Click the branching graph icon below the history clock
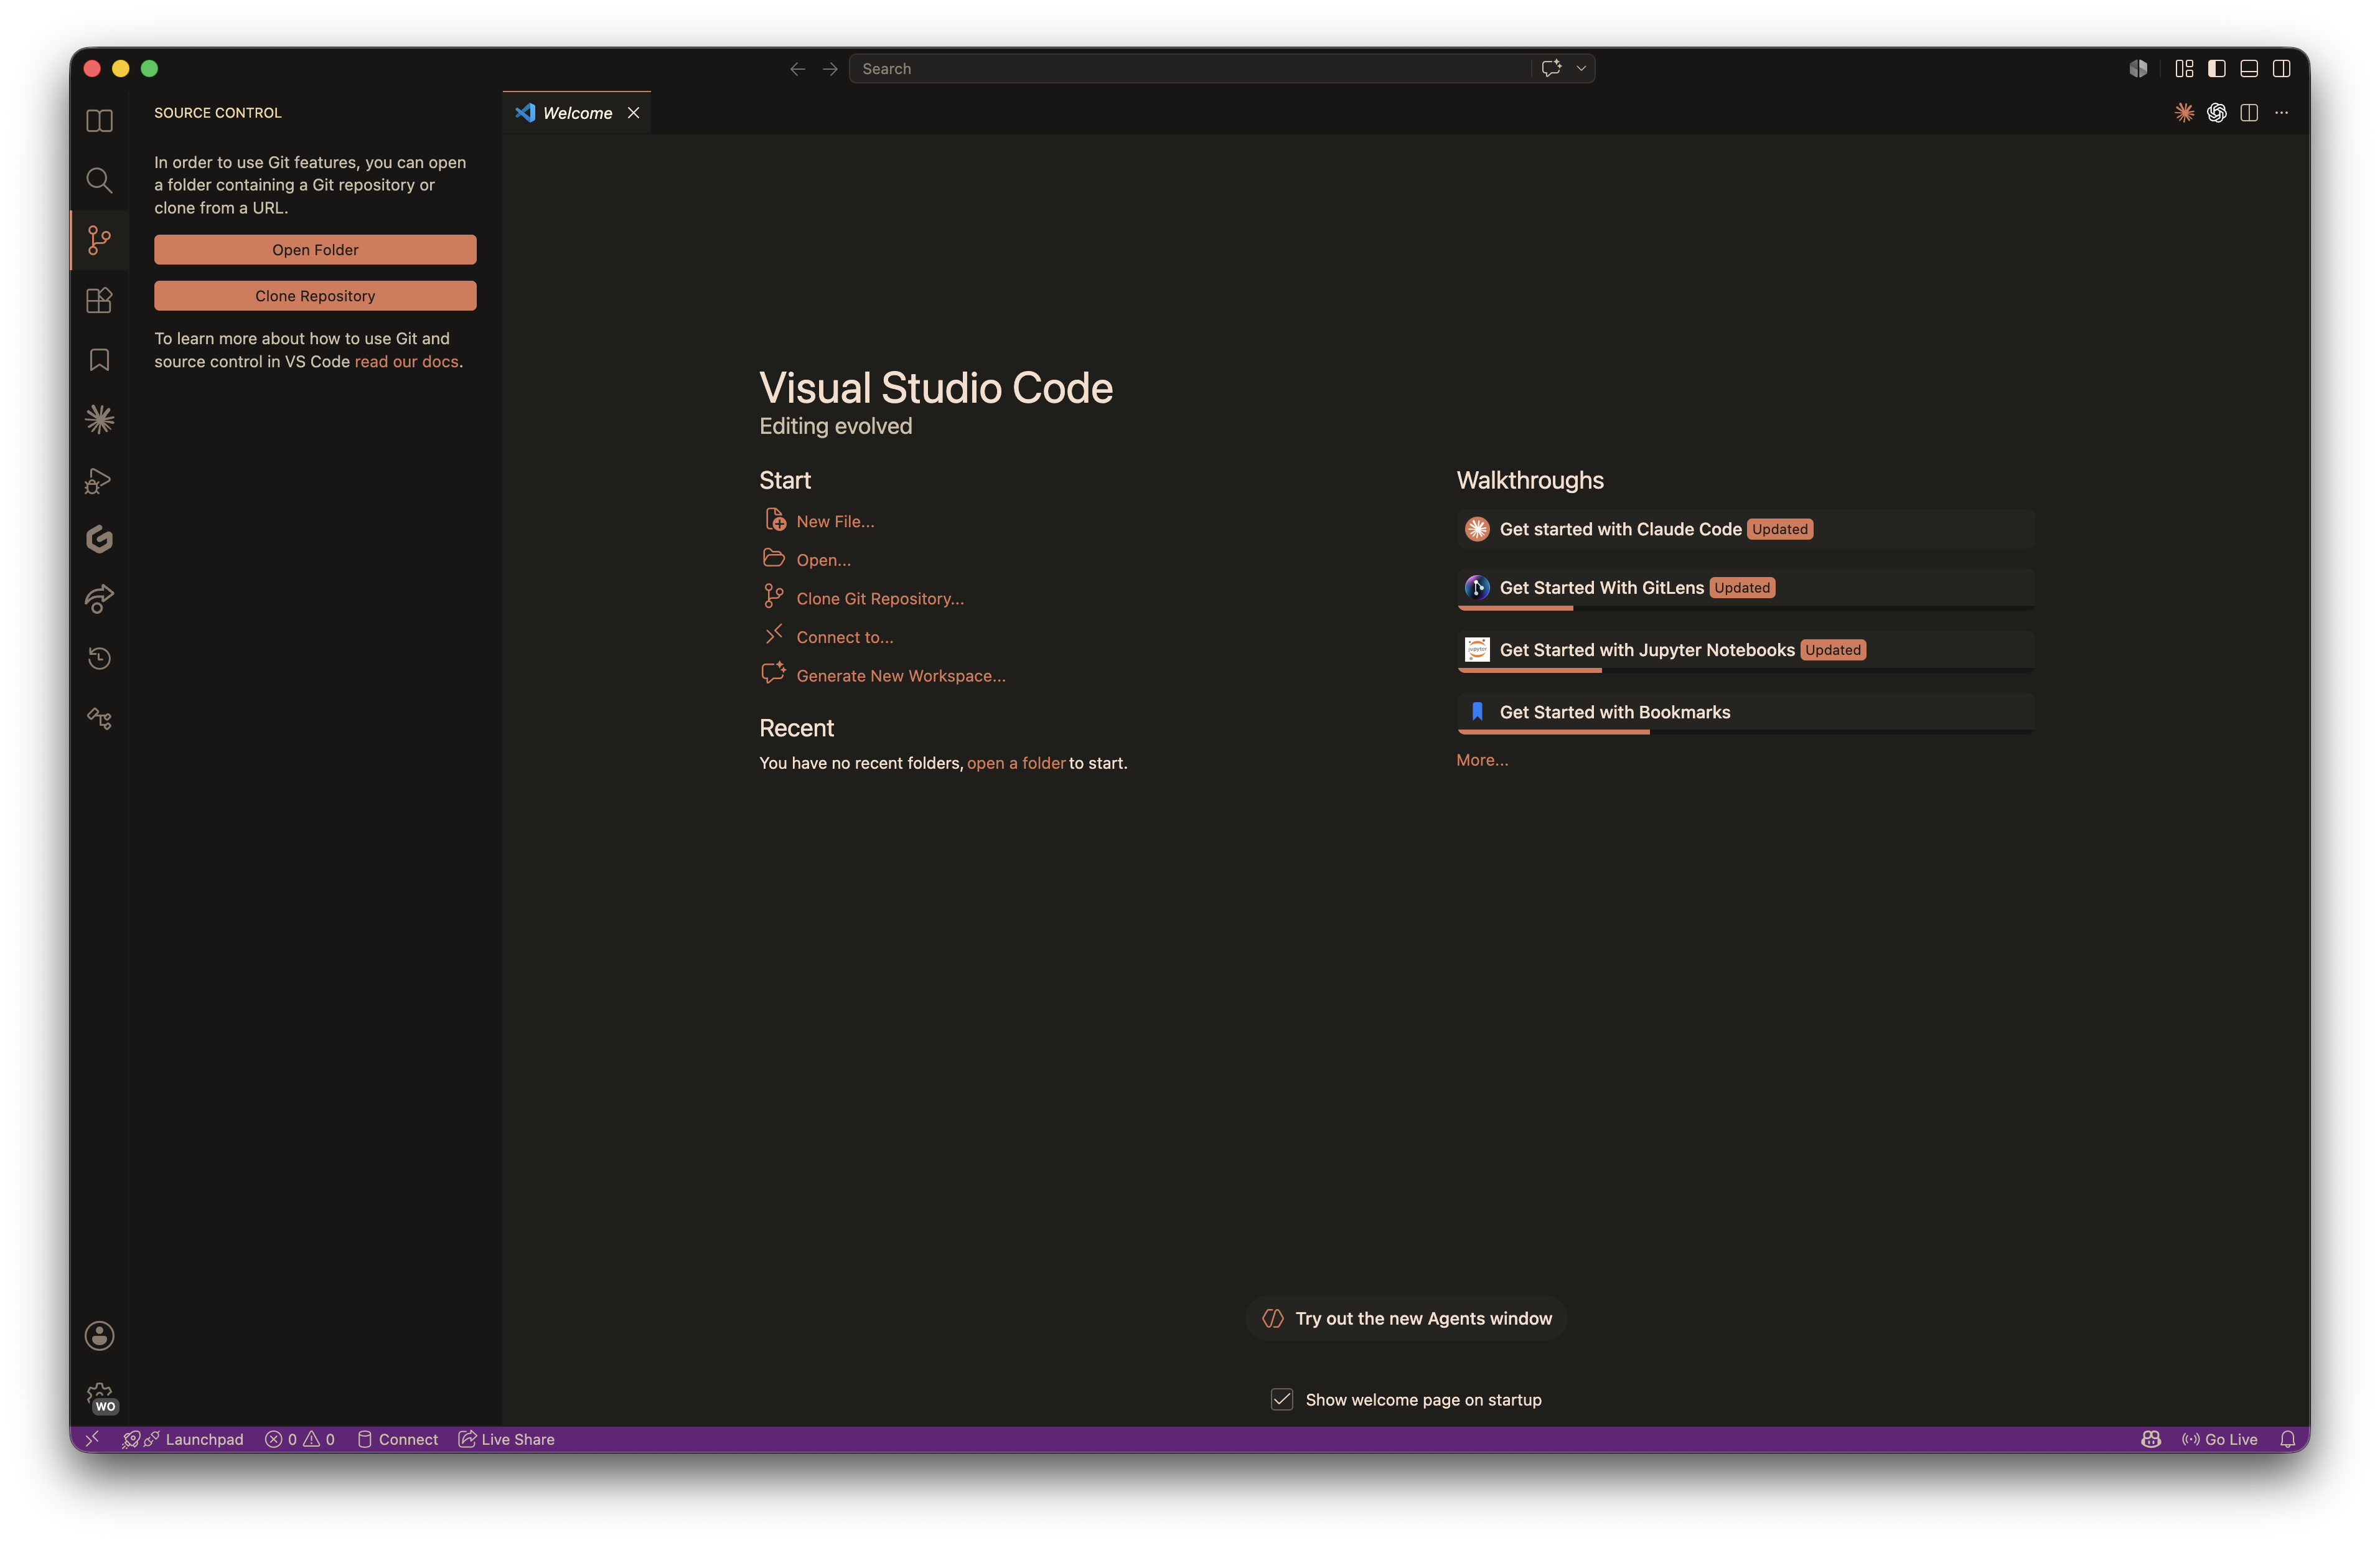Image resolution: width=2380 pixels, height=1545 pixels. [x=99, y=719]
